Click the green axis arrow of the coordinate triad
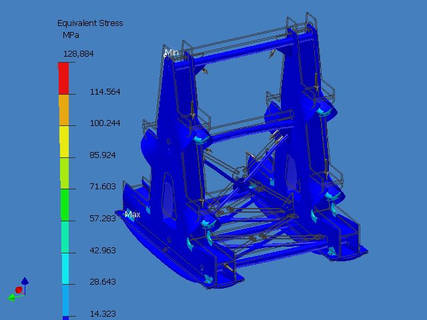 tap(12, 298)
